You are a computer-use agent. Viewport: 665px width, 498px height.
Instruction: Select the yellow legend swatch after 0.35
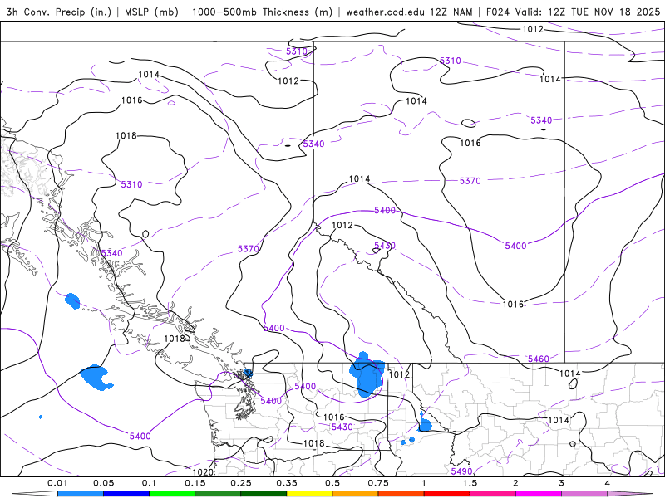click(x=309, y=494)
